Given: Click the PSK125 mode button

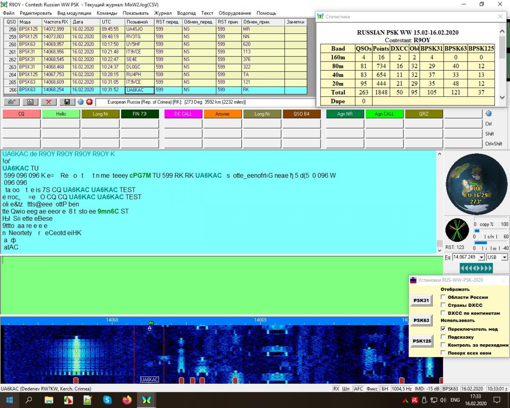Looking at the screenshot, I should click(x=422, y=341).
